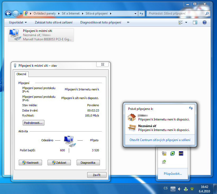This screenshot has width=217, height=194.
Task: Go back with the blue Back arrow
Action: 8,13
